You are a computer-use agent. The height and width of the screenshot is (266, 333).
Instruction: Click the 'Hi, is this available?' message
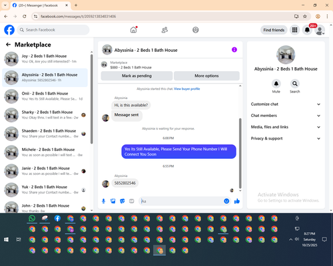(131, 105)
